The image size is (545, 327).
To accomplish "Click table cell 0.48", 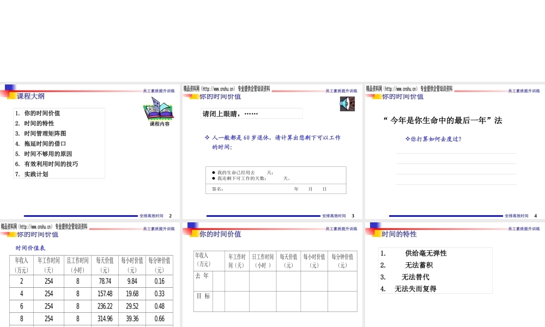I will [x=160, y=306].
